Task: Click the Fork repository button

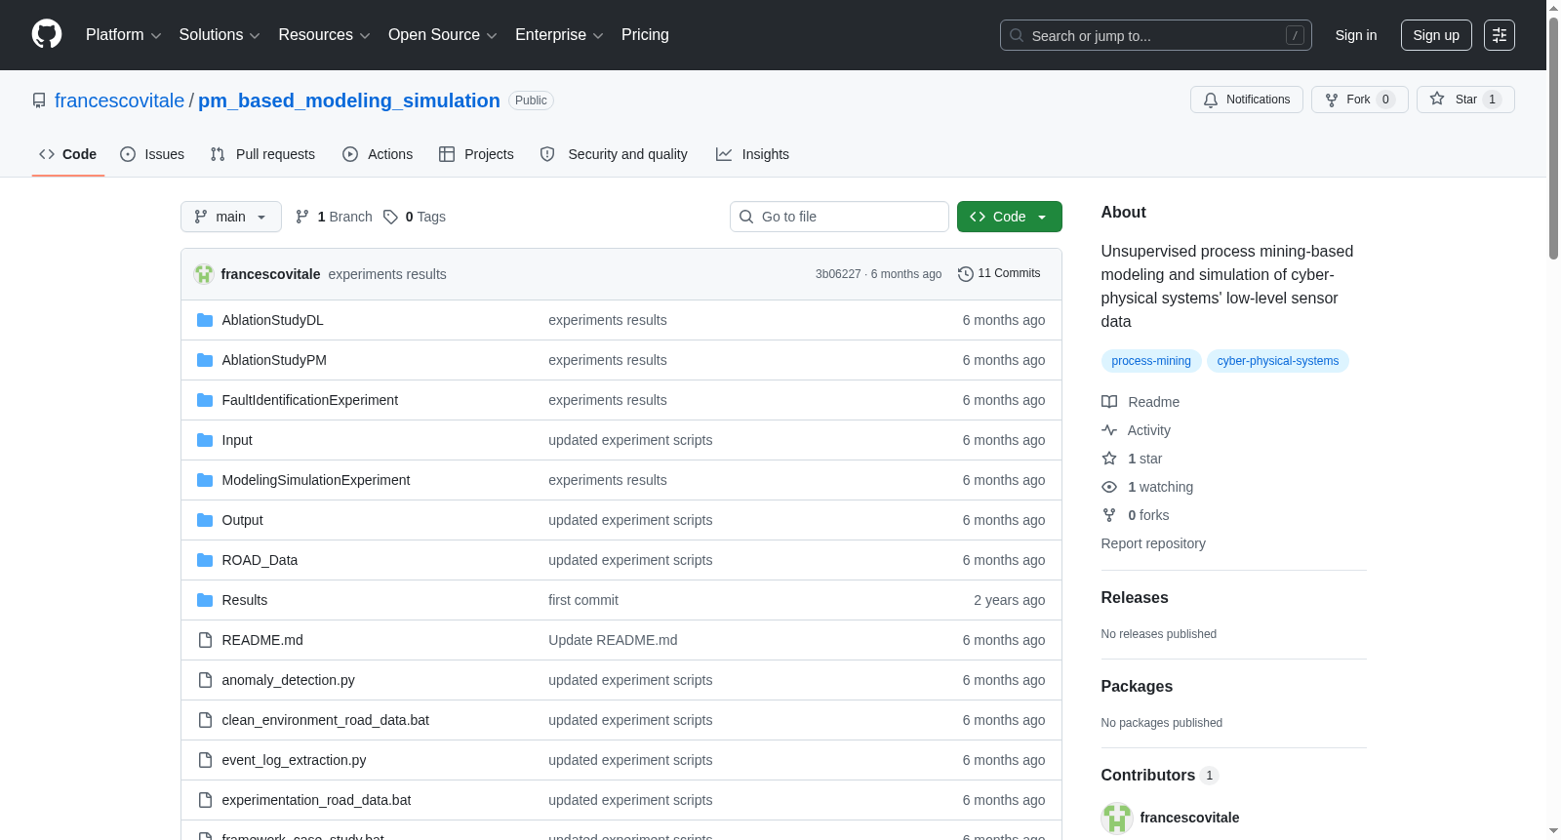Action: click(1359, 100)
